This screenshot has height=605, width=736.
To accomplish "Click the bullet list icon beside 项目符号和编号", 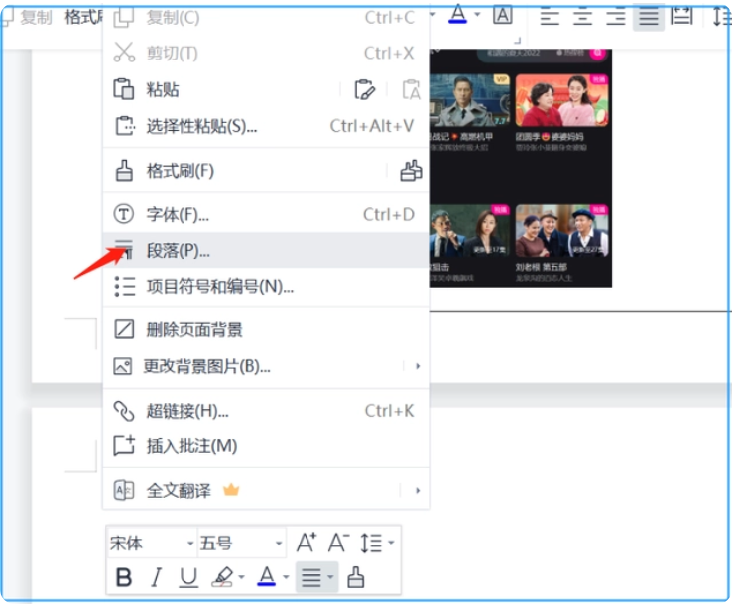I will click(x=124, y=286).
